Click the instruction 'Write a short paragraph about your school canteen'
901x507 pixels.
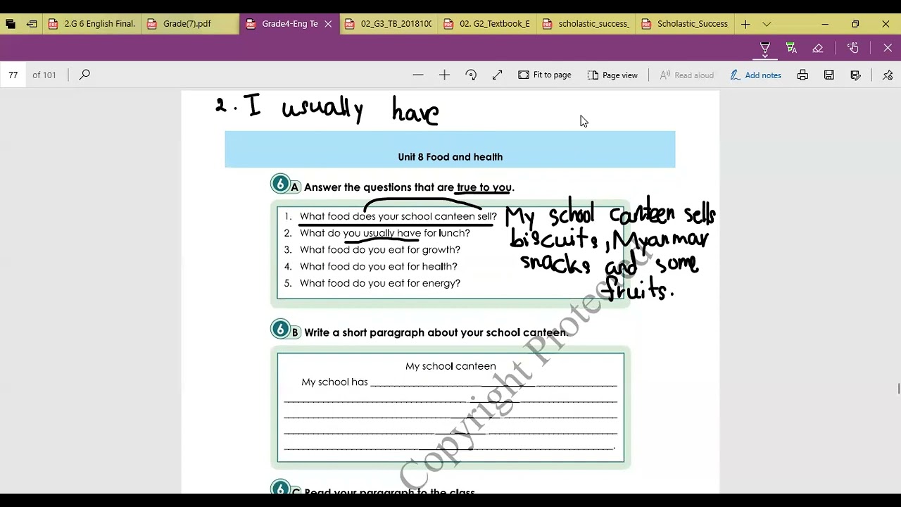436,332
